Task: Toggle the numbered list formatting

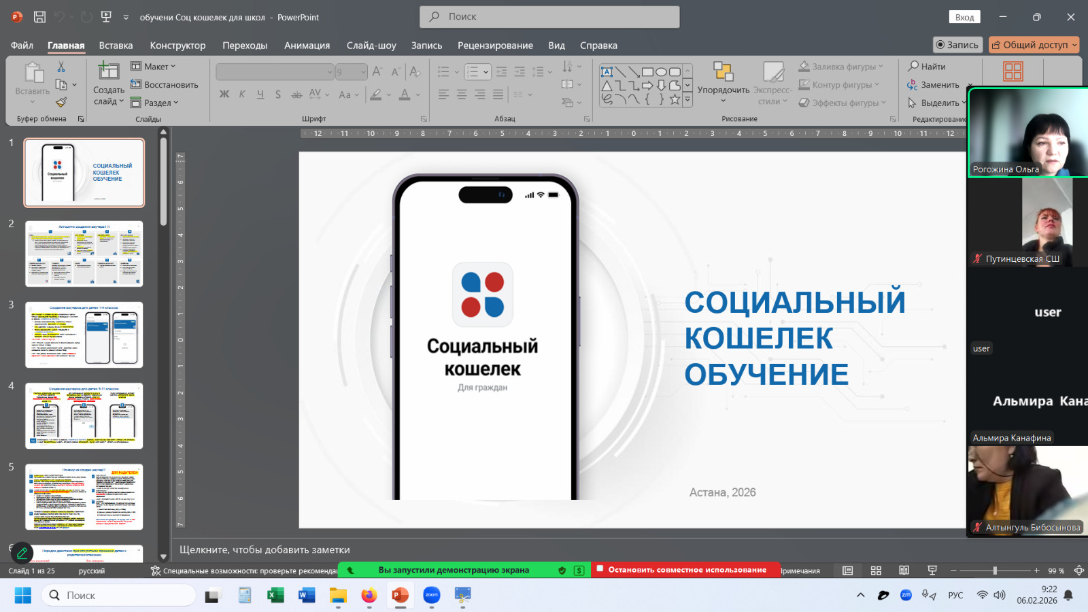Action: point(471,71)
